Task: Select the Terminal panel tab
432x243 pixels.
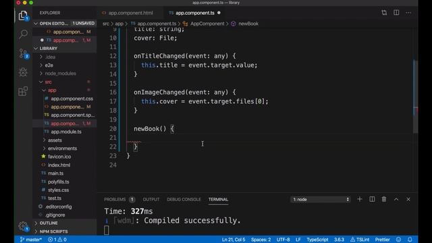Action: tap(218, 200)
